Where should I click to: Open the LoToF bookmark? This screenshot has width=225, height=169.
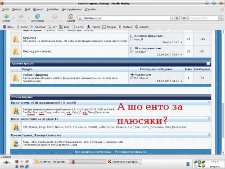[x=78, y=27]
